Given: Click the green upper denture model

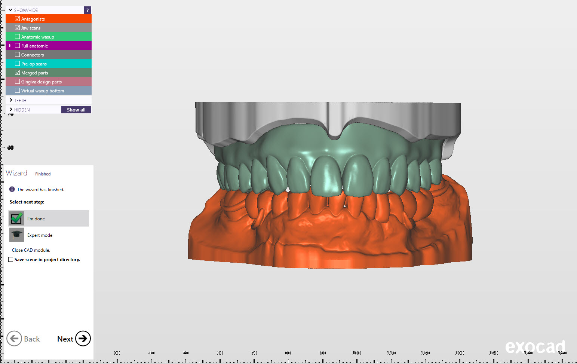Looking at the screenshot, I should pyautogui.click(x=329, y=161).
